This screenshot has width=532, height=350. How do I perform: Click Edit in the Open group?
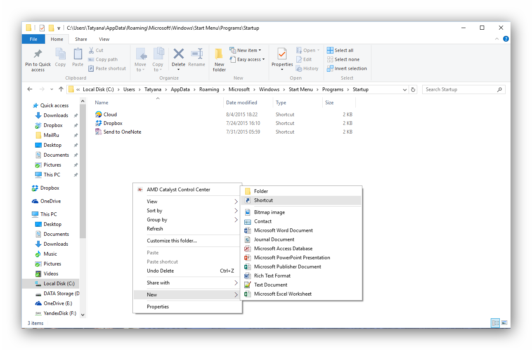[x=304, y=59]
